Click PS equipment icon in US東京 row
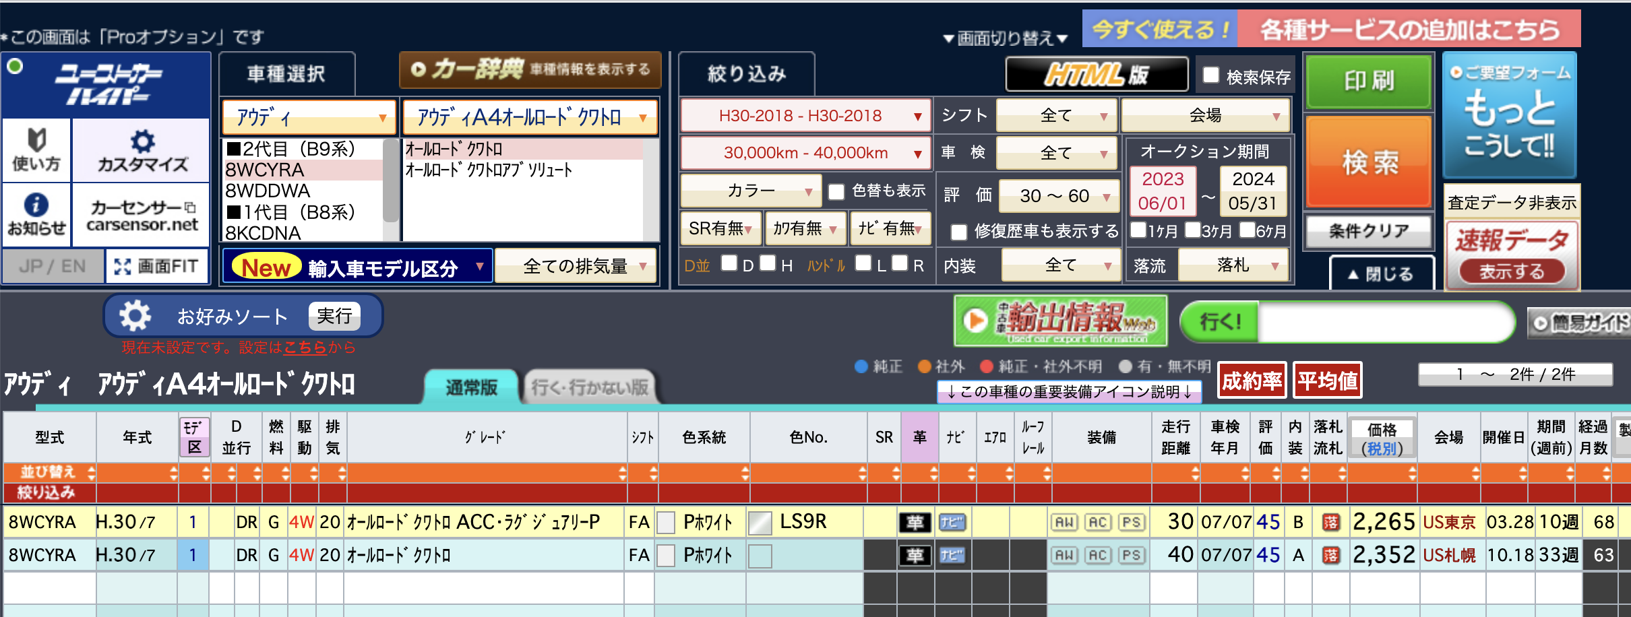This screenshot has height=617, width=1631. click(1132, 522)
